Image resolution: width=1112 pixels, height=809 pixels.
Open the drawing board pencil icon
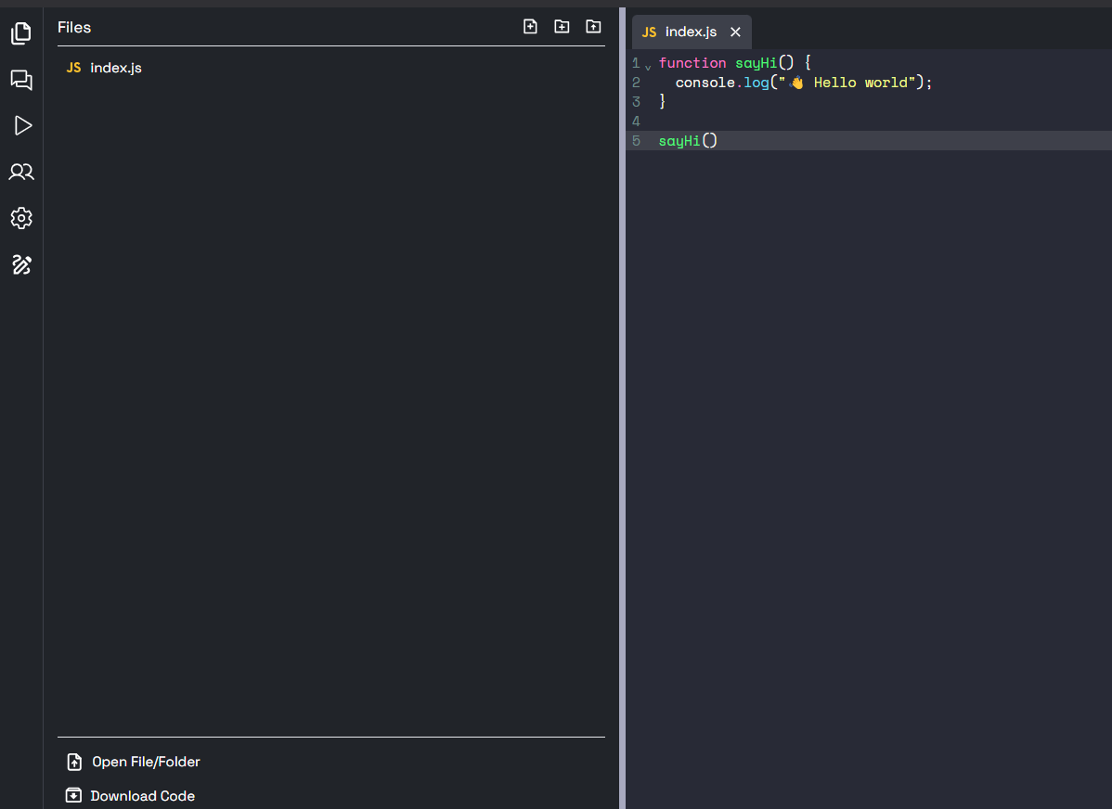point(21,265)
